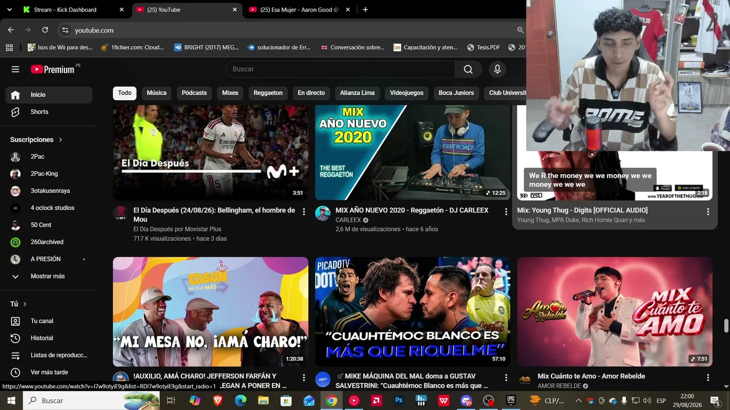Open the 50 Cent subscription

48,225
